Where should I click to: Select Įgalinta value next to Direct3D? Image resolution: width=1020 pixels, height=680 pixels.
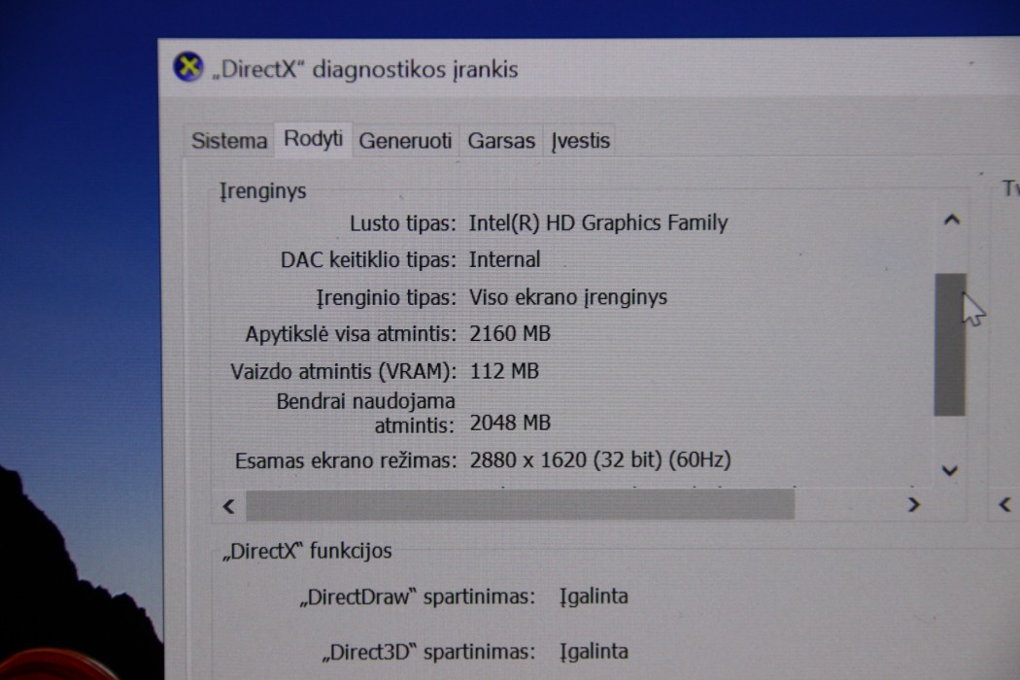tap(594, 652)
